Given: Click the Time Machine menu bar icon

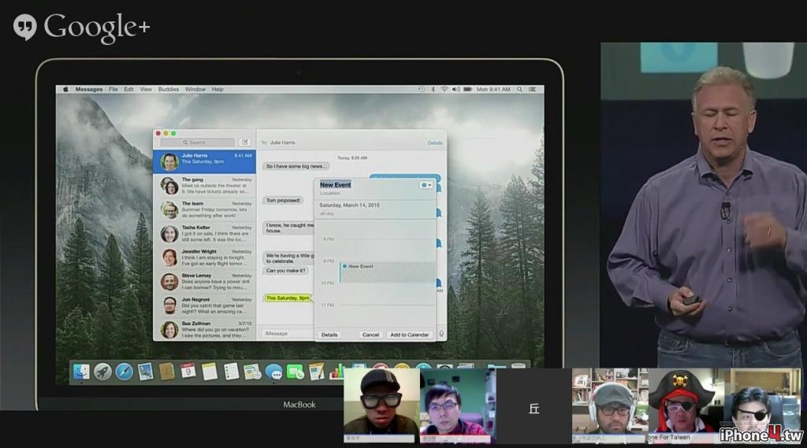Looking at the screenshot, I should [x=422, y=90].
